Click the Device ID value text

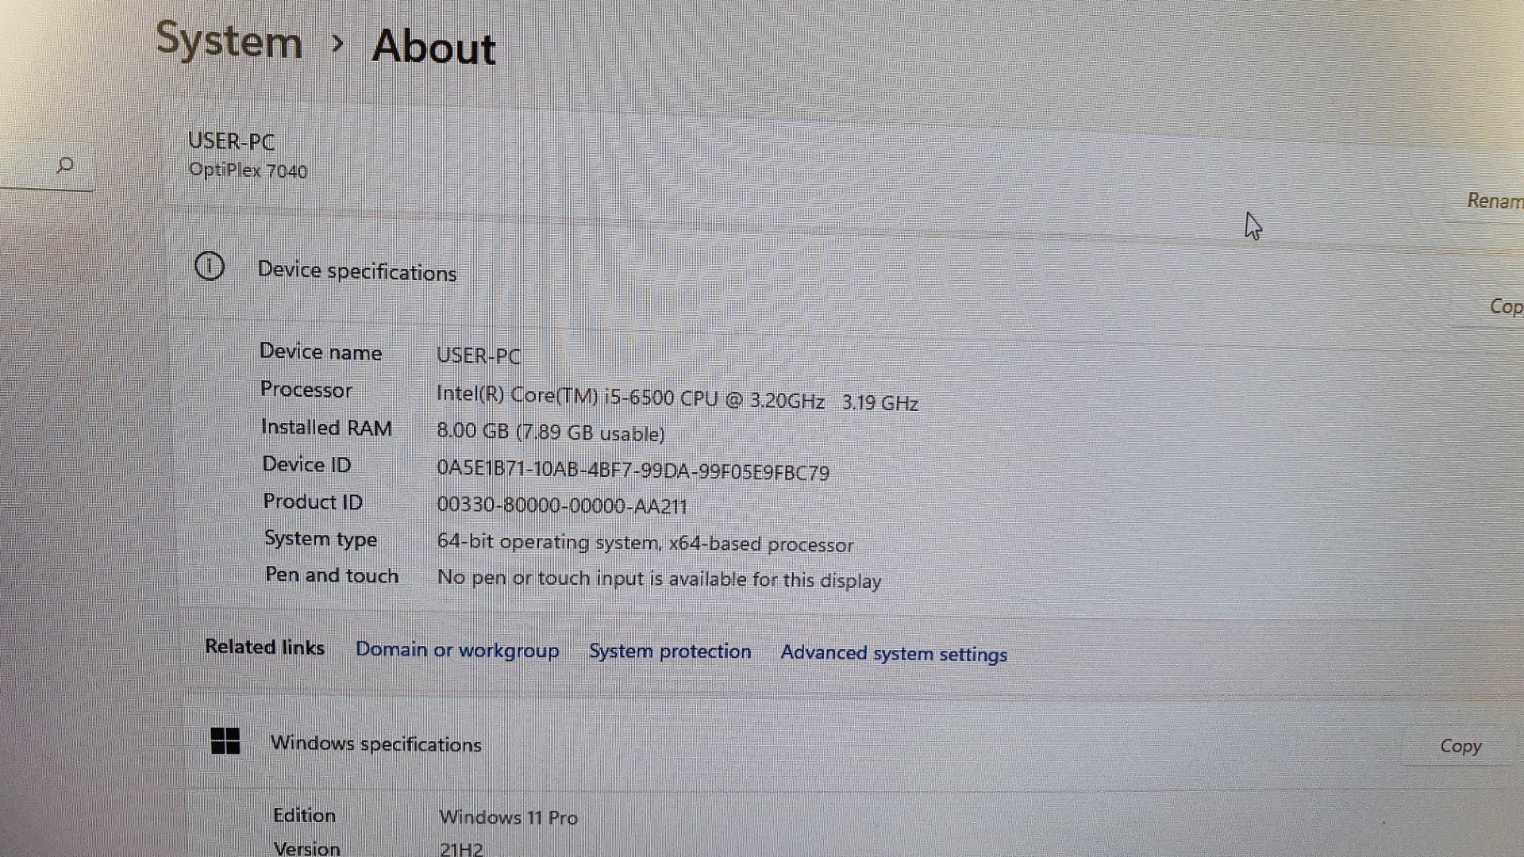coord(633,471)
